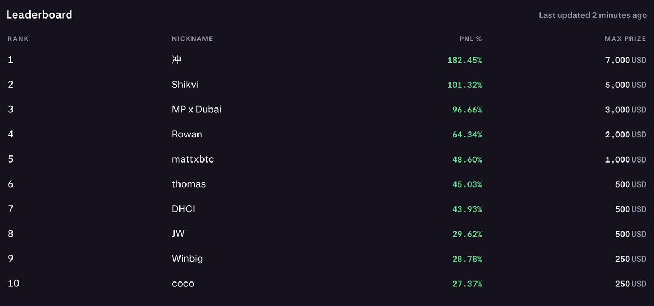The height and width of the screenshot is (306, 654).
Task: Click the mattxbtc nickname
Action: point(193,159)
